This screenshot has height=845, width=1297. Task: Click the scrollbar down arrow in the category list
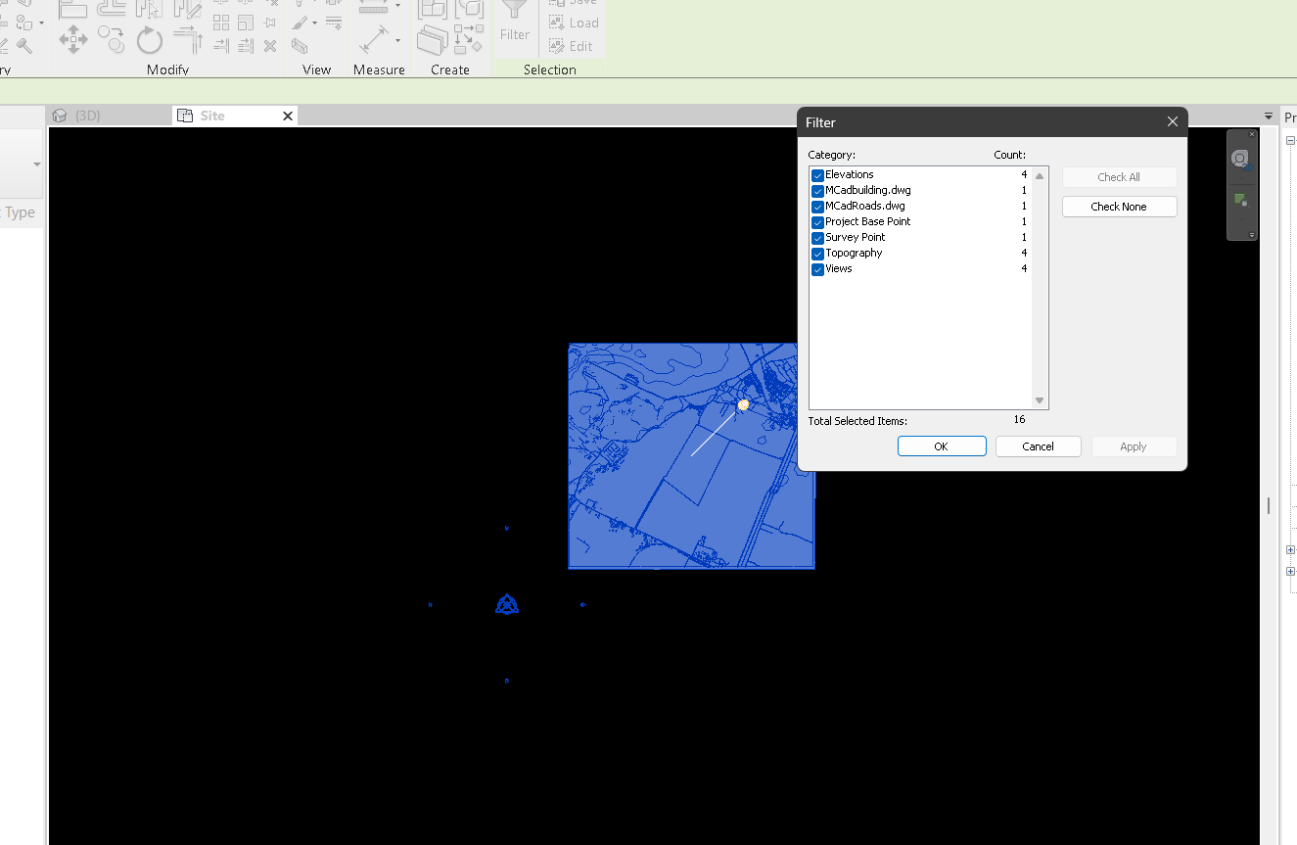coord(1039,399)
